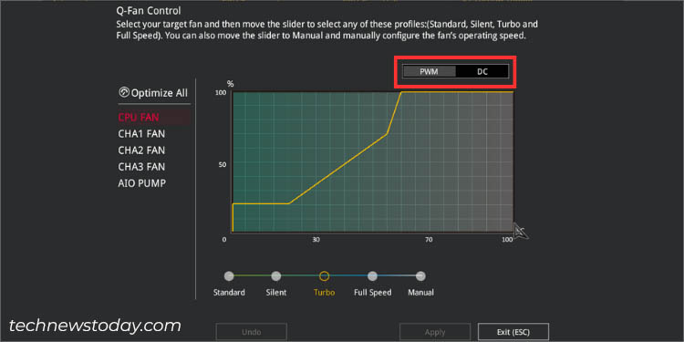Click the Standard profile label
The height and width of the screenshot is (342, 684).
pos(229,293)
